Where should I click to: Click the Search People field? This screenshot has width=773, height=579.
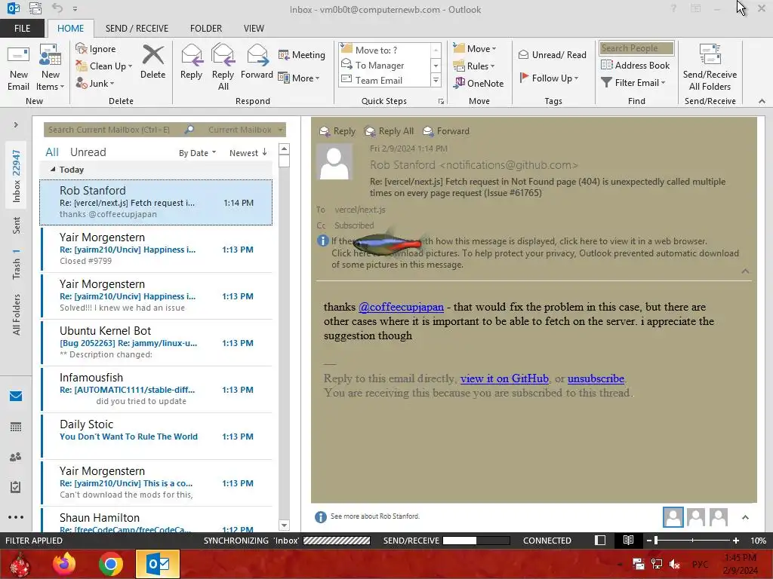(636, 47)
